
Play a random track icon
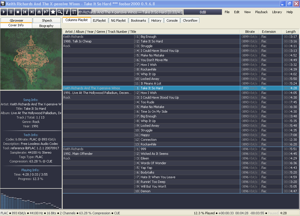point(46,12)
